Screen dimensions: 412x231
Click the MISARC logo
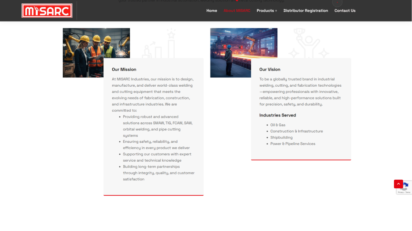click(47, 11)
